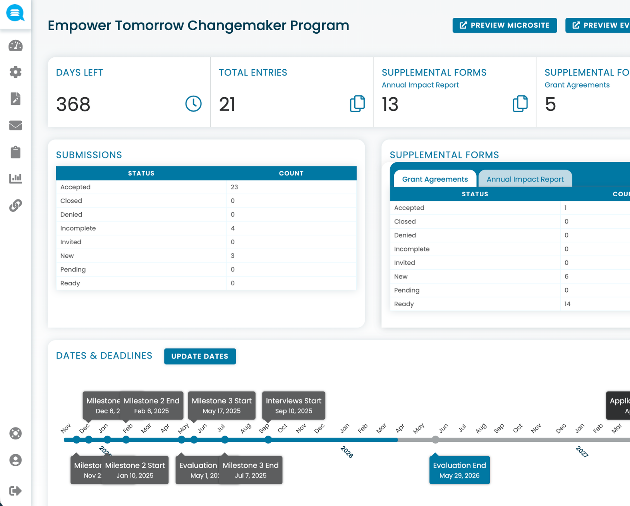Open the settings gear icon

pyautogui.click(x=15, y=72)
